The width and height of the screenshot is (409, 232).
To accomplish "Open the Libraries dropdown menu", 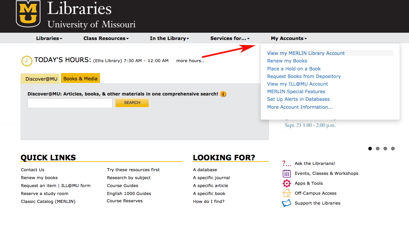I will coord(49,38).
